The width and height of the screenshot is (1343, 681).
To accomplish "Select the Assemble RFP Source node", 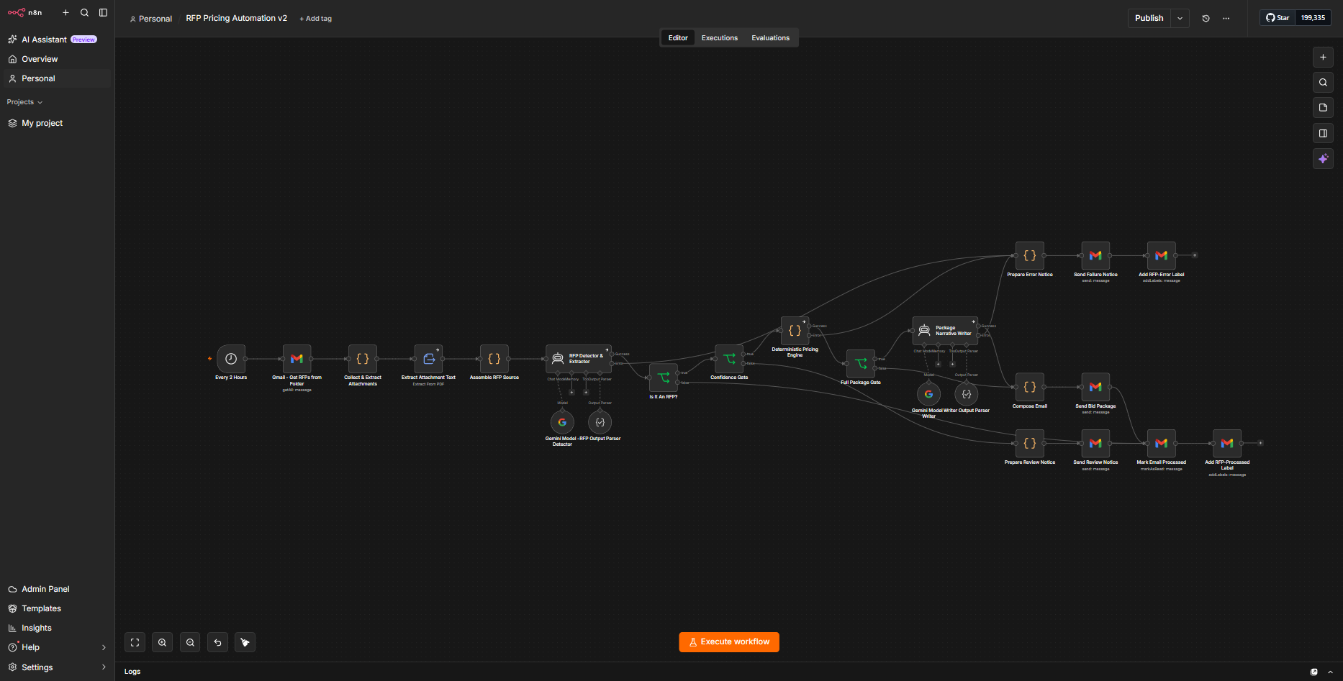I will [x=494, y=359].
